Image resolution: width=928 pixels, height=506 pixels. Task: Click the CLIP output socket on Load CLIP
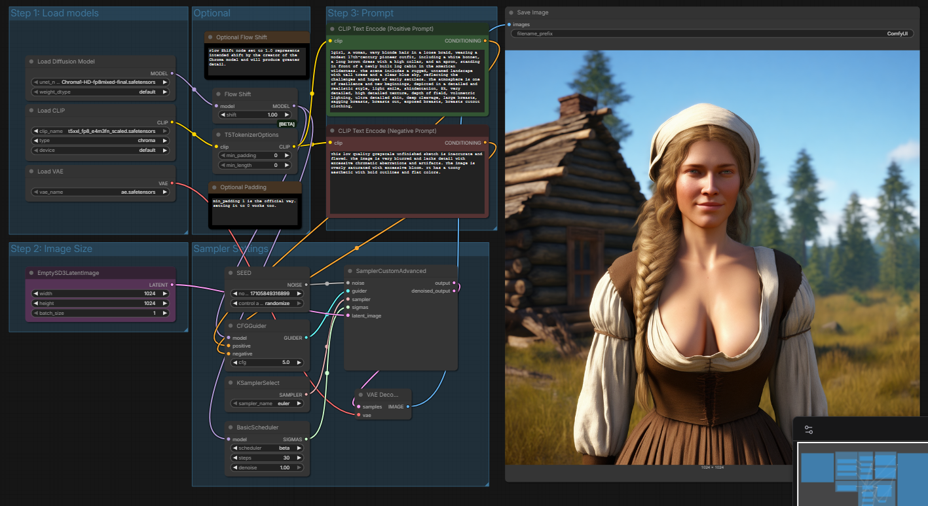click(x=172, y=122)
